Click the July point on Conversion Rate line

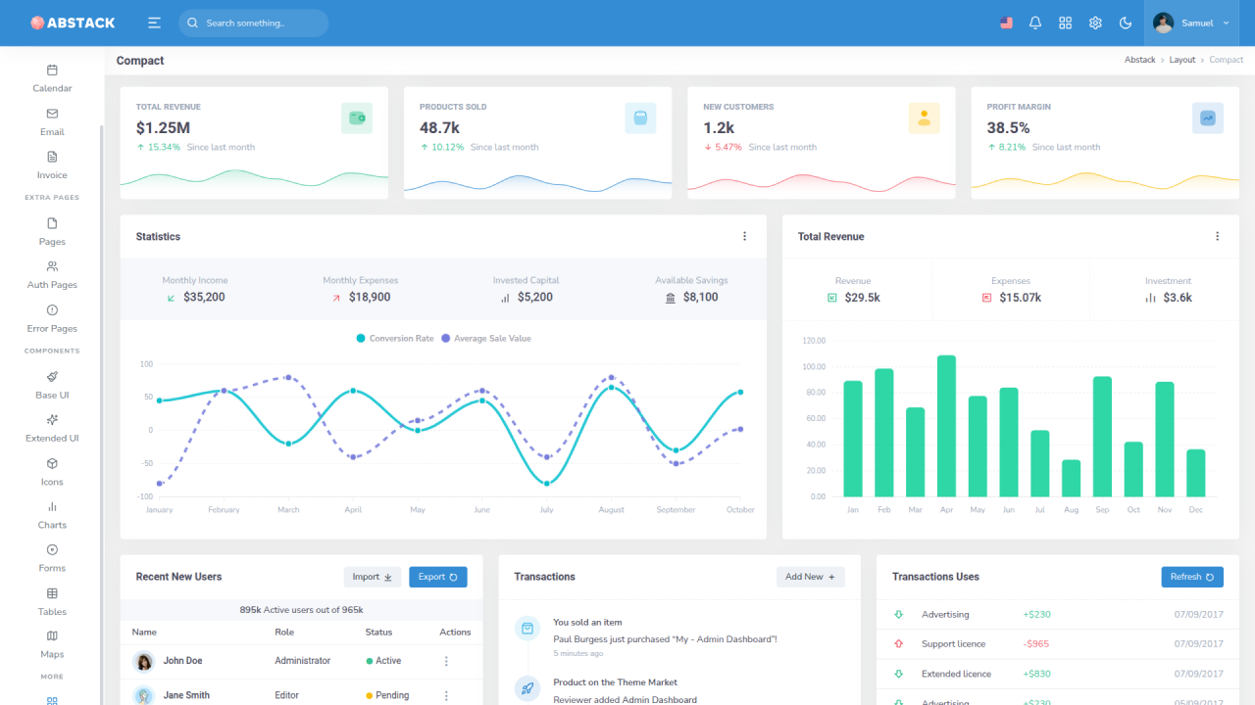tap(547, 483)
